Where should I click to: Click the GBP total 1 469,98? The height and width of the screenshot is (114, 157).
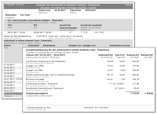tap(149, 94)
